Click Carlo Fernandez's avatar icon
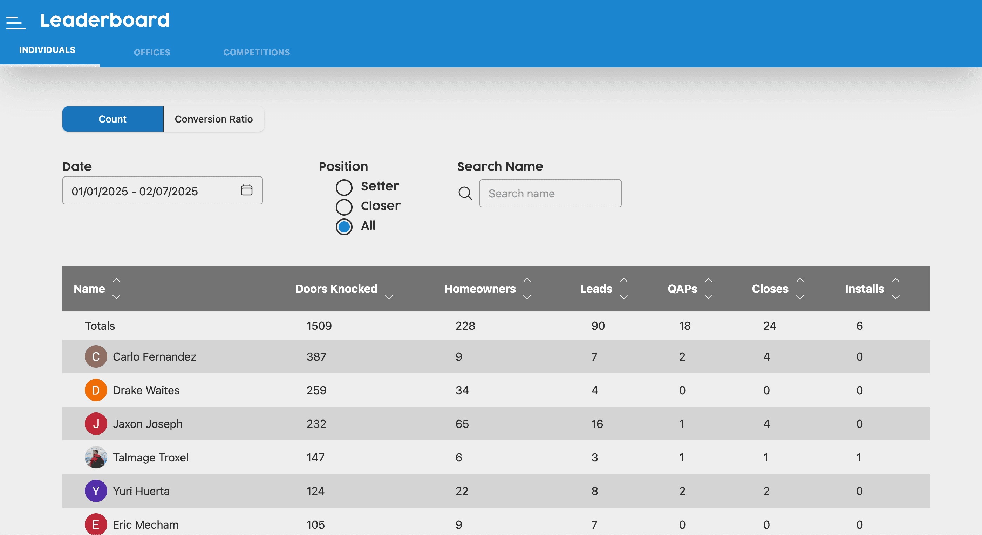This screenshot has width=982, height=535. 96,356
